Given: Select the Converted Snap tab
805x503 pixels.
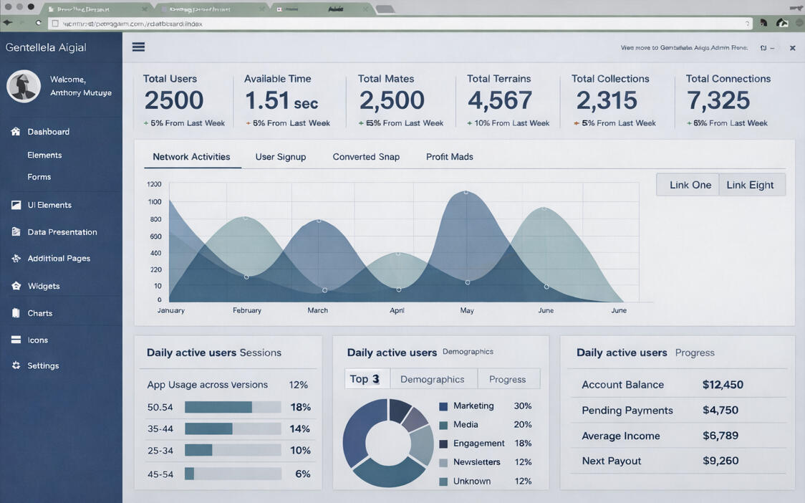Looking at the screenshot, I should 366,157.
